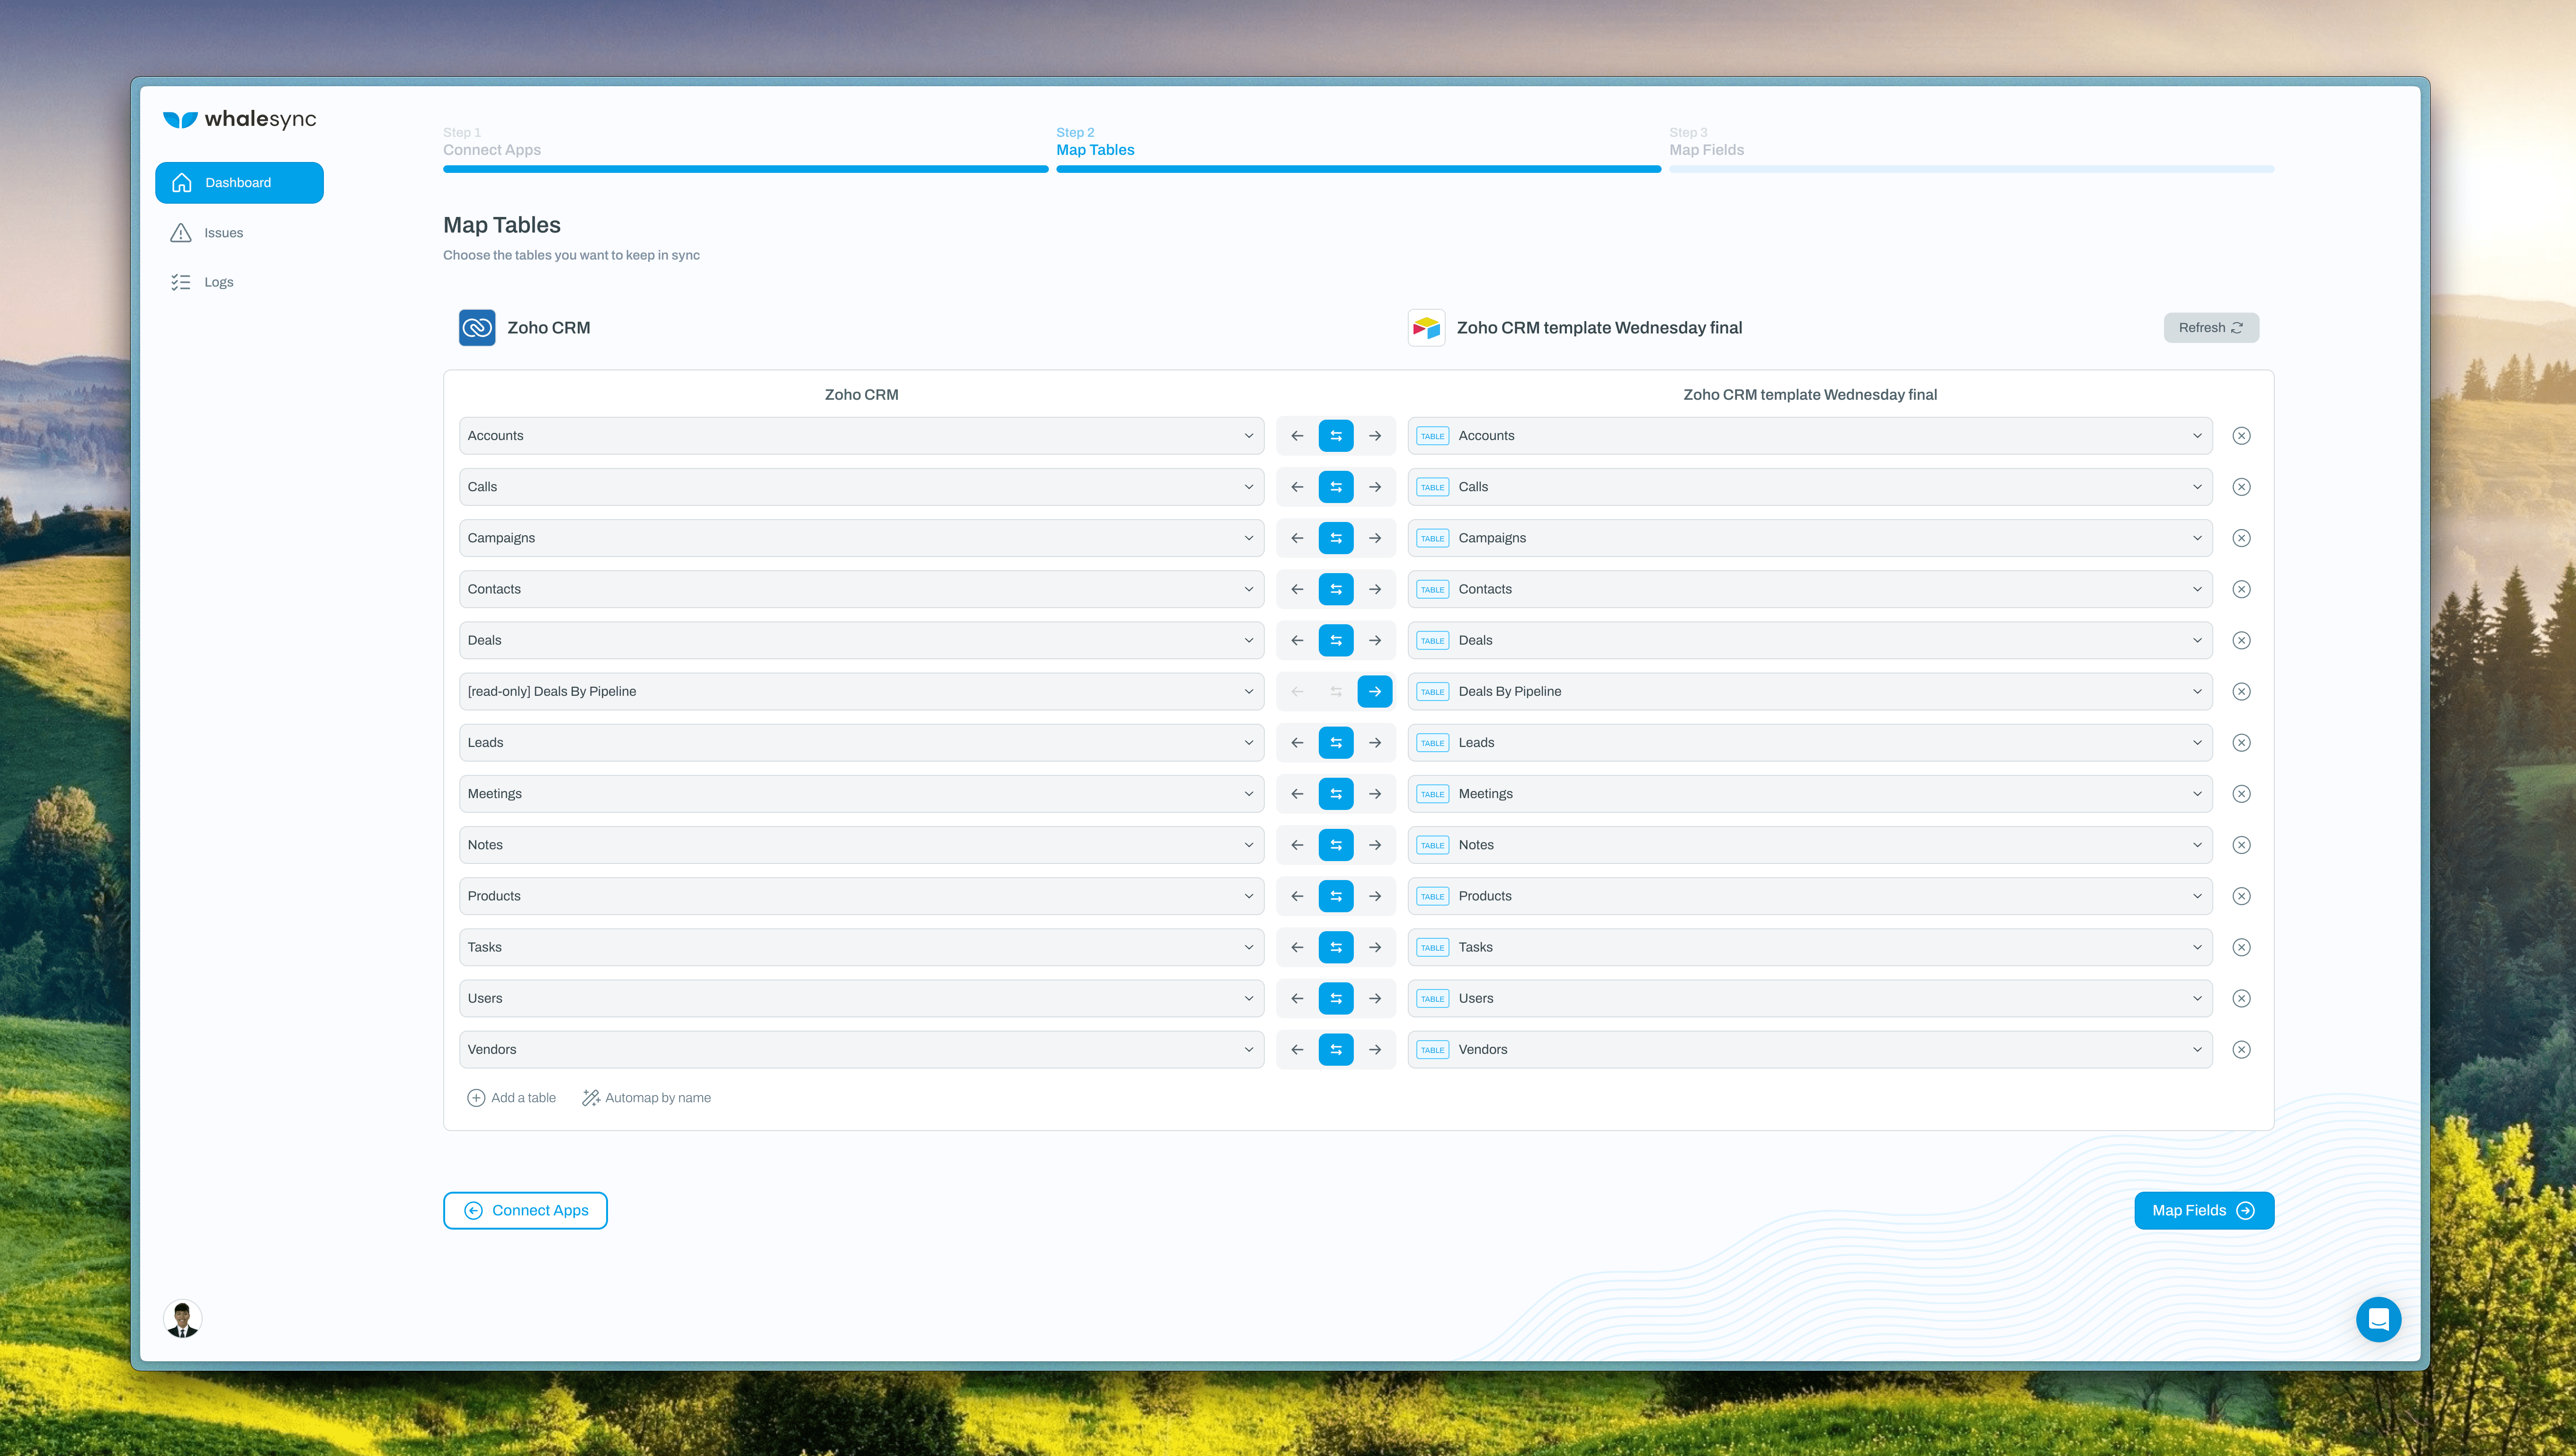Set Campaigns sync direction to right arrow
Viewport: 2576px width, 1456px height.
[1375, 538]
